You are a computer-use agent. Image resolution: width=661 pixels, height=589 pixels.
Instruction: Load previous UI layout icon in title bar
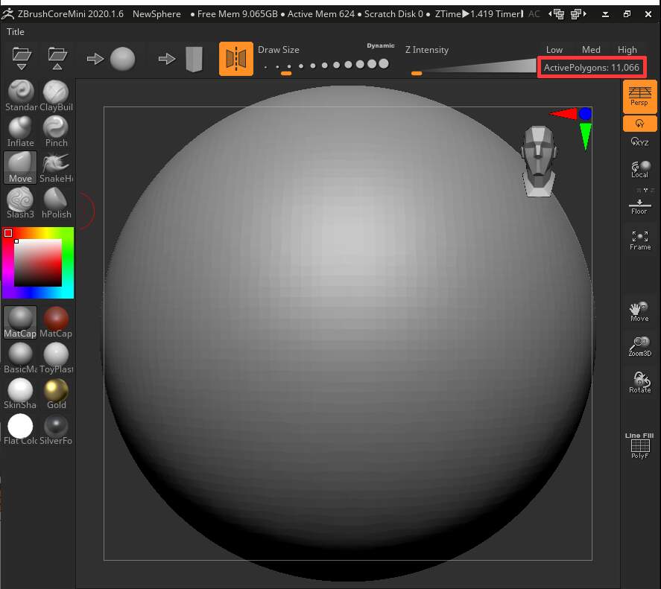[x=557, y=14]
